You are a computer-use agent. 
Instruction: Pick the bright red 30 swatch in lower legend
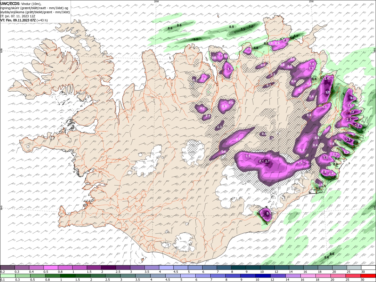pyautogui.click(x=368, y=276)
